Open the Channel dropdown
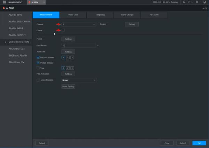This screenshot has height=148, width=209. point(79,24)
